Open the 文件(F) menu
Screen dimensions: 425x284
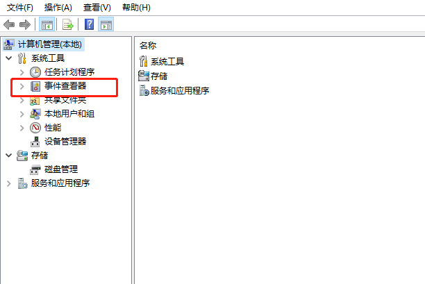[19, 8]
